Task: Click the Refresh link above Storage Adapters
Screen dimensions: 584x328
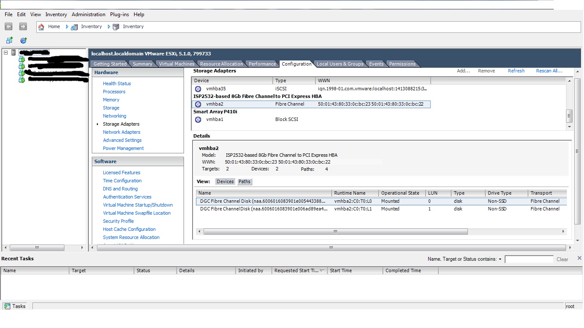Action: (x=516, y=71)
